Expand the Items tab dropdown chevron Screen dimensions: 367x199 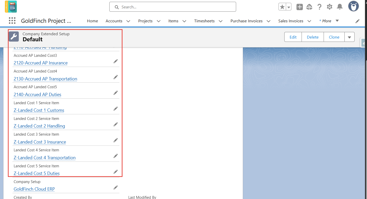coord(184,21)
